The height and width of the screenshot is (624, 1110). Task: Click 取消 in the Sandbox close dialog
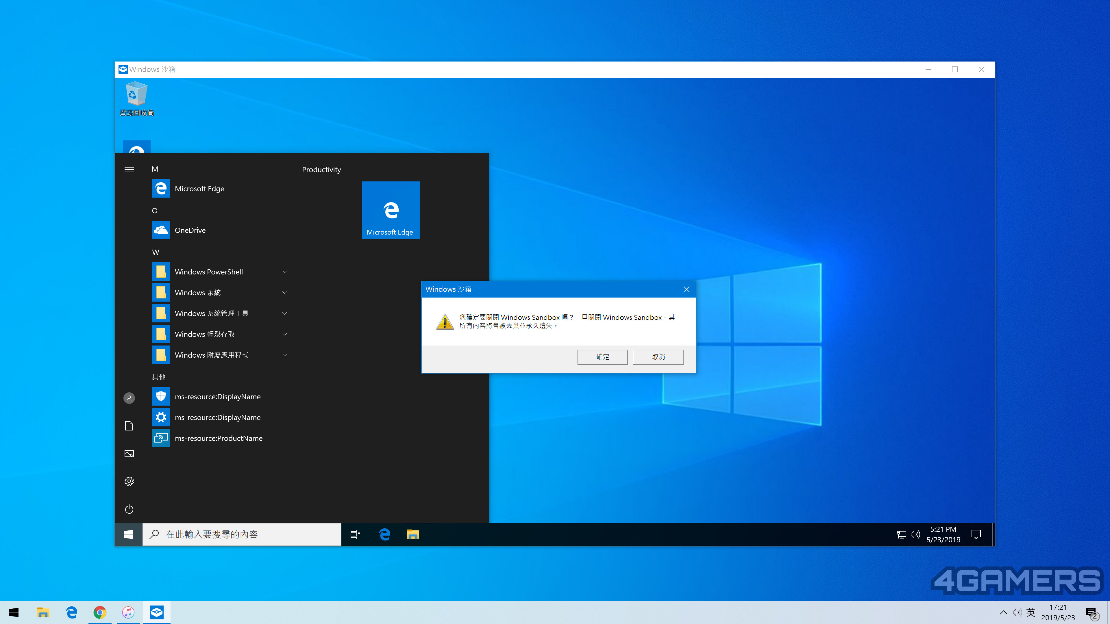pos(658,356)
